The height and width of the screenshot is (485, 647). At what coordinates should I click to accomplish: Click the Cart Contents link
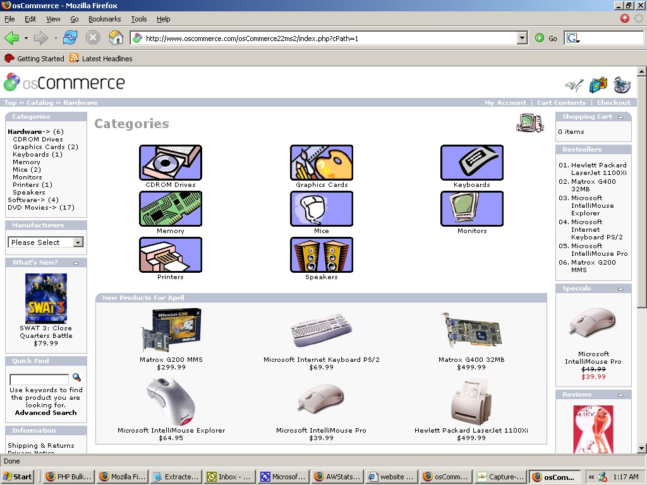[561, 103]
